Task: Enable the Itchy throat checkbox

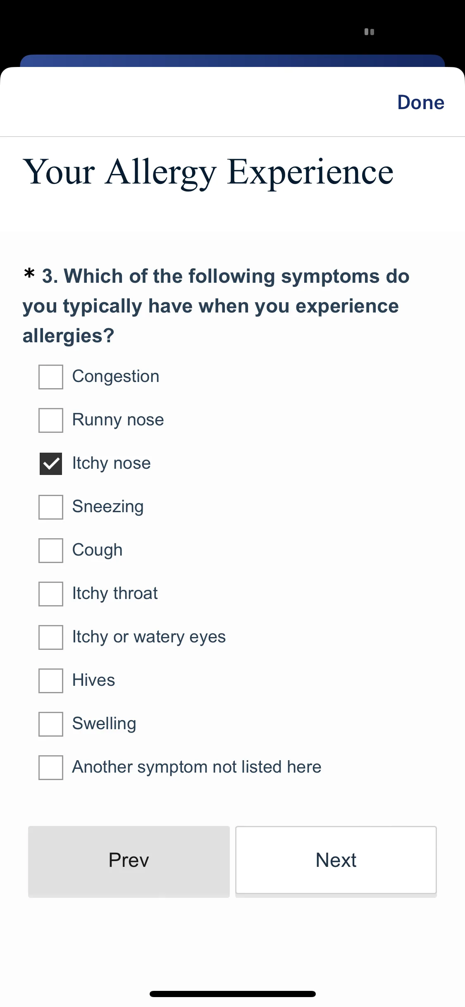Action: point(51,594)
